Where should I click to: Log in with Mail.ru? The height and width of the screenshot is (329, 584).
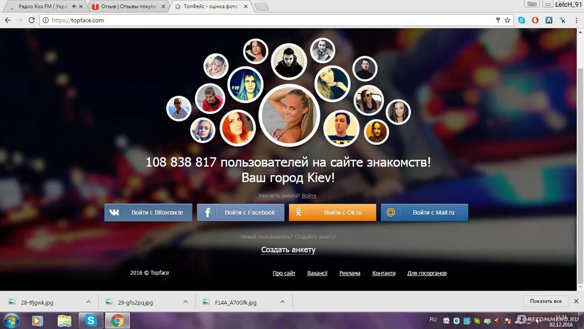tap(424, 212)
